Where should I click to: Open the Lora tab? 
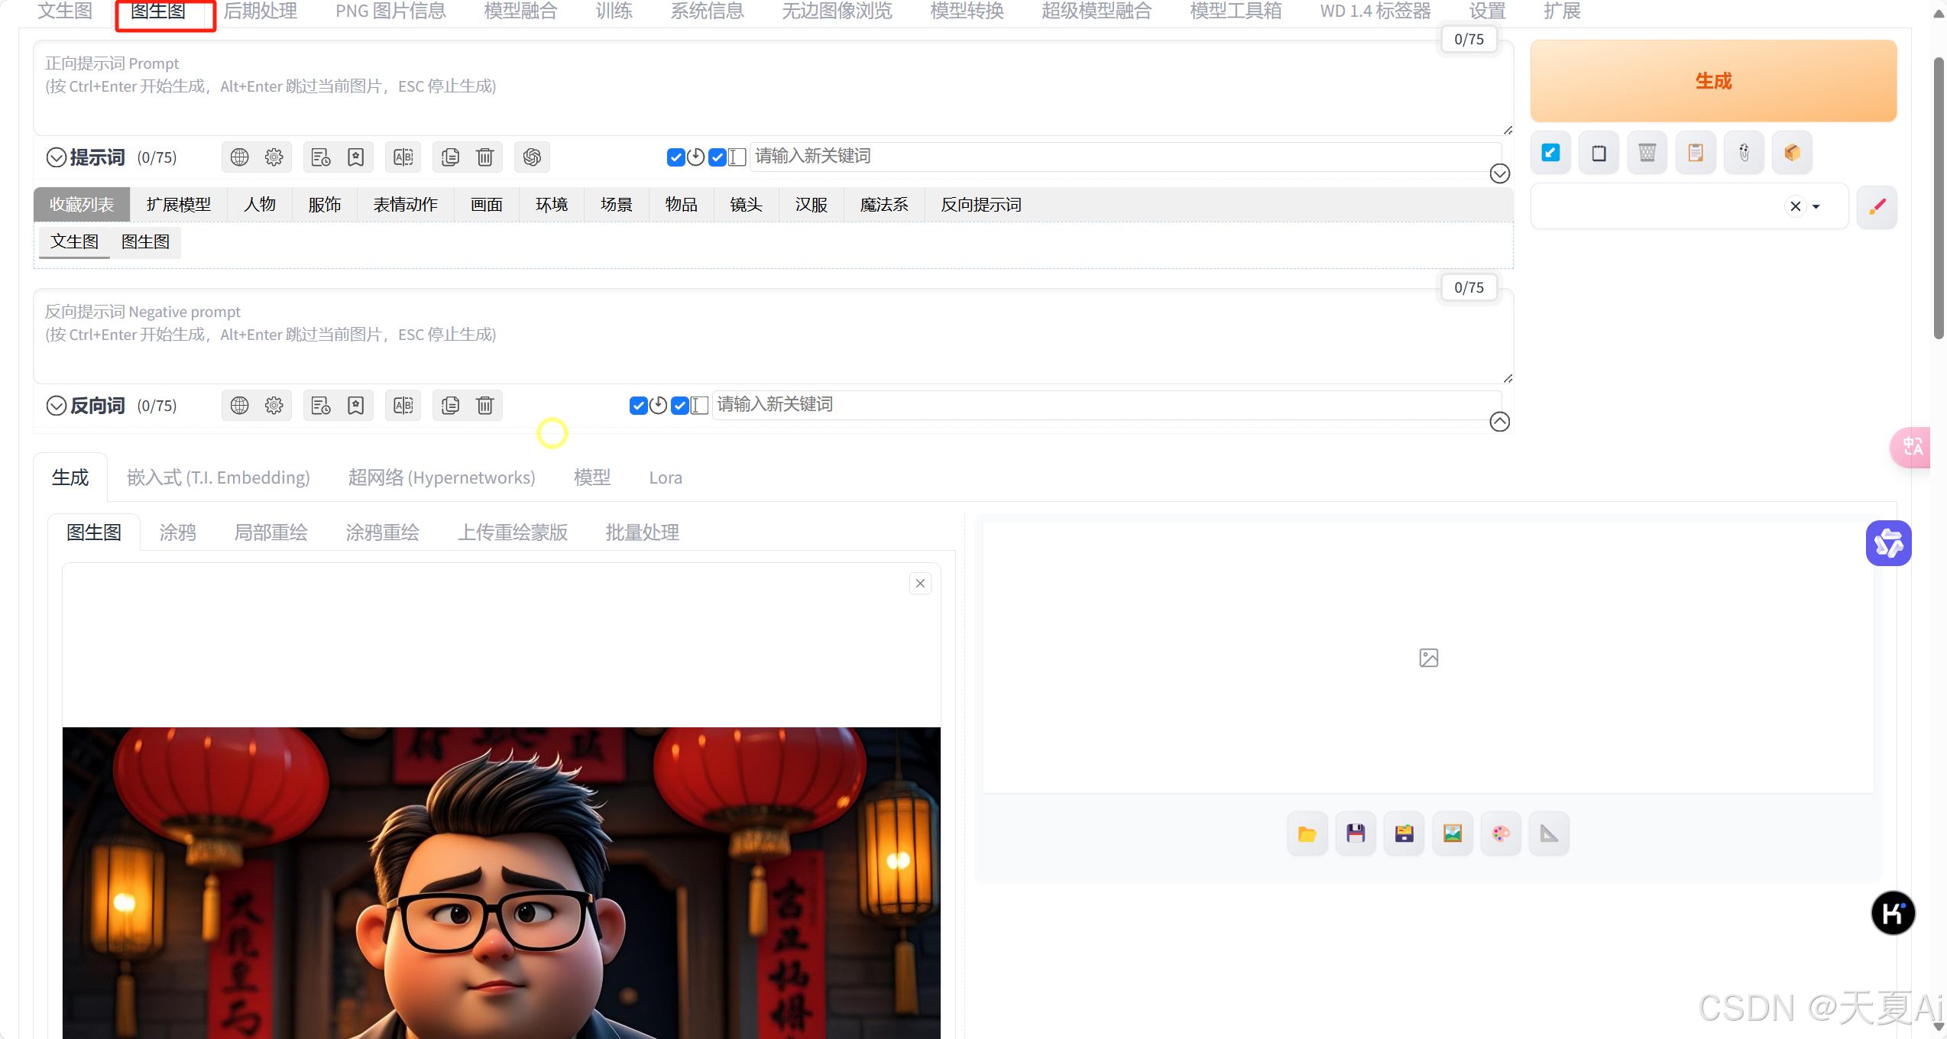[x=665, y=477]
